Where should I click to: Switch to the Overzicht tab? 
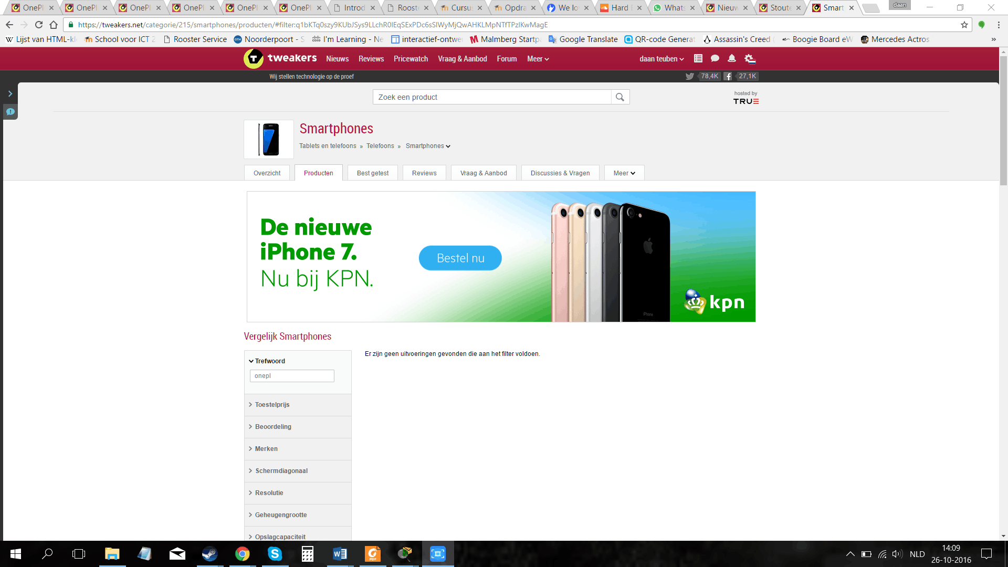(x=267, y=173)
